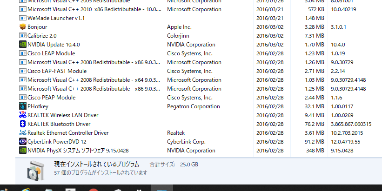The height and width of the screenshot is (191, 382).
Task: Click the 3.28 MB size of Bonjour
Action: (x=315, y=27)
